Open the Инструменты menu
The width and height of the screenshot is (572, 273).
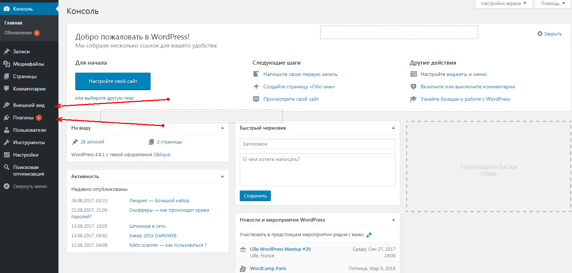pos(29,143)
